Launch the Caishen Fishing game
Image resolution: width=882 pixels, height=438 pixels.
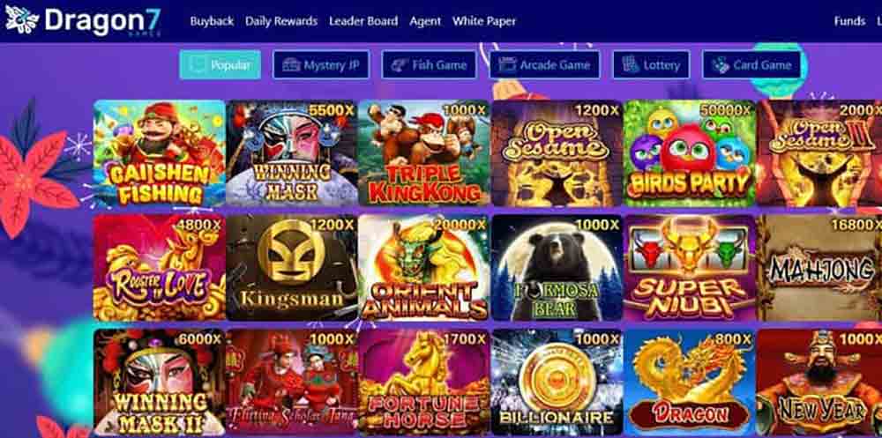coord(159,153)
